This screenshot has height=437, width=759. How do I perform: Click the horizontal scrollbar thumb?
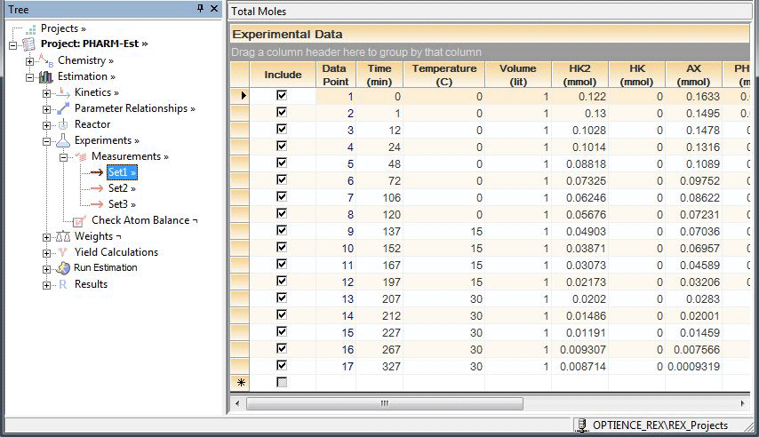[385, 403]
